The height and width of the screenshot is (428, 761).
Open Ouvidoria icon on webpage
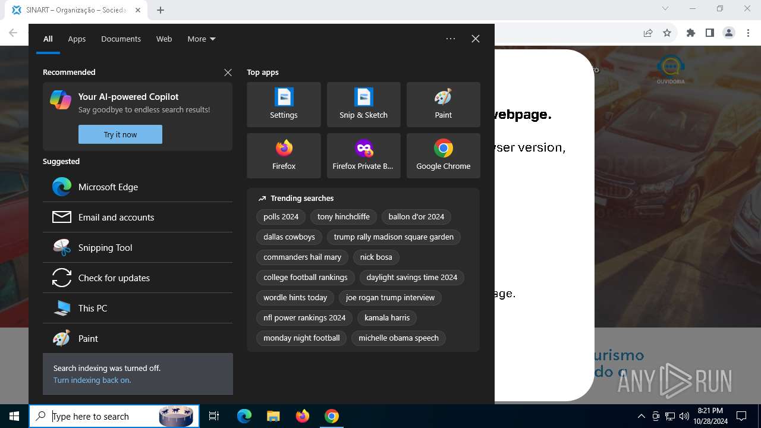tap(671, 70)
